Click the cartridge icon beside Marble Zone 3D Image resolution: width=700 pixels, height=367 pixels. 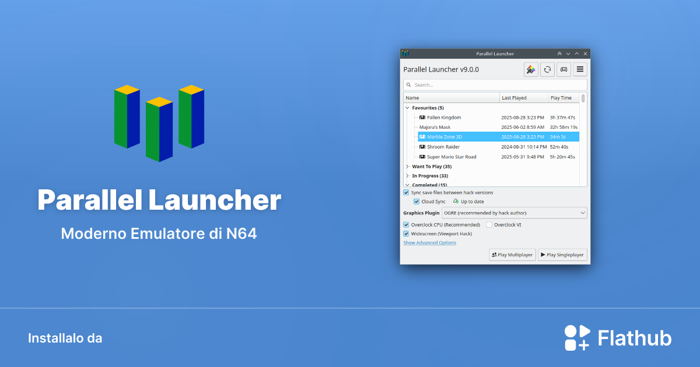422,137
